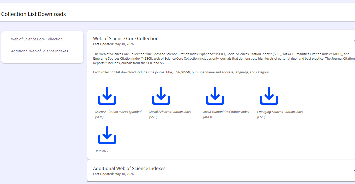This screenshot has width=355, height=184.
Task: Click the Additional Web of Science Indexes panel heading
Action: tap(129, 168)
